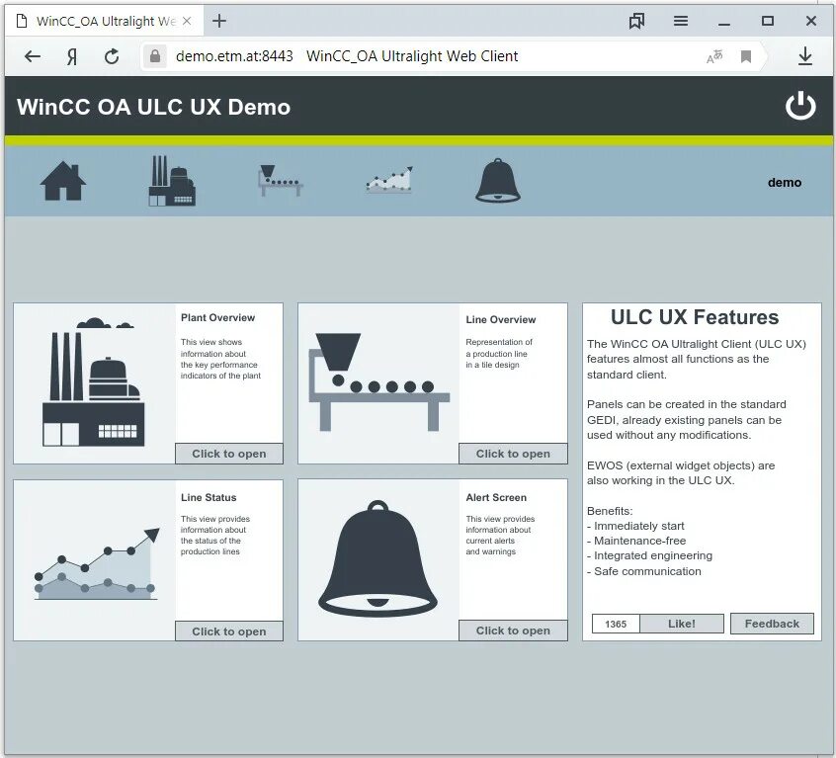This screenshot has height=758, width=836.
Task: Click the 'WinCC_OA Ultralight Web Client' page title text
Action: [x=412, y=56]
